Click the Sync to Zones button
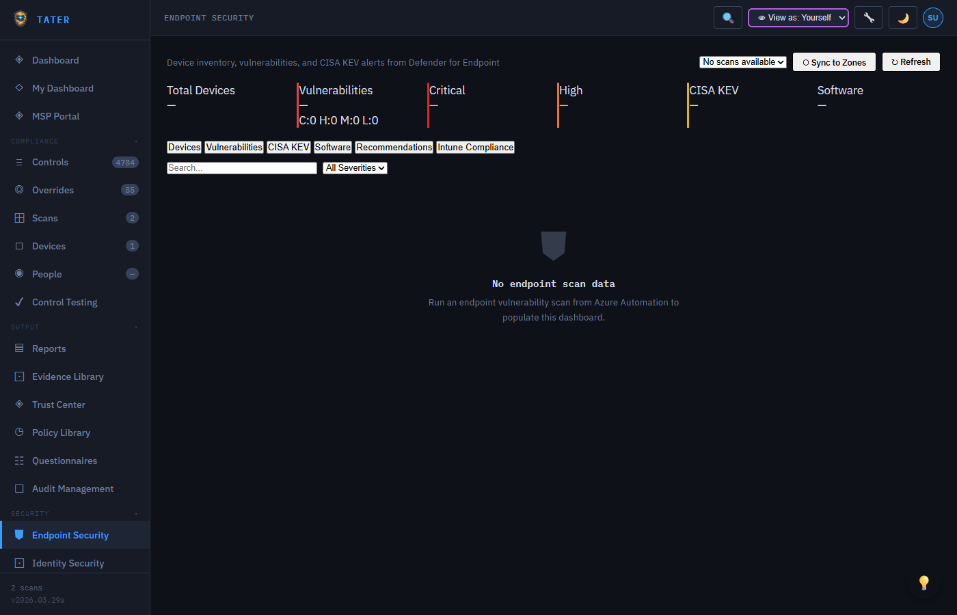 click(834, 62)
